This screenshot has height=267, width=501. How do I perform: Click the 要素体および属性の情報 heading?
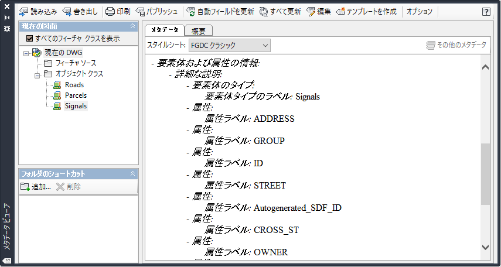coord(209,63)
